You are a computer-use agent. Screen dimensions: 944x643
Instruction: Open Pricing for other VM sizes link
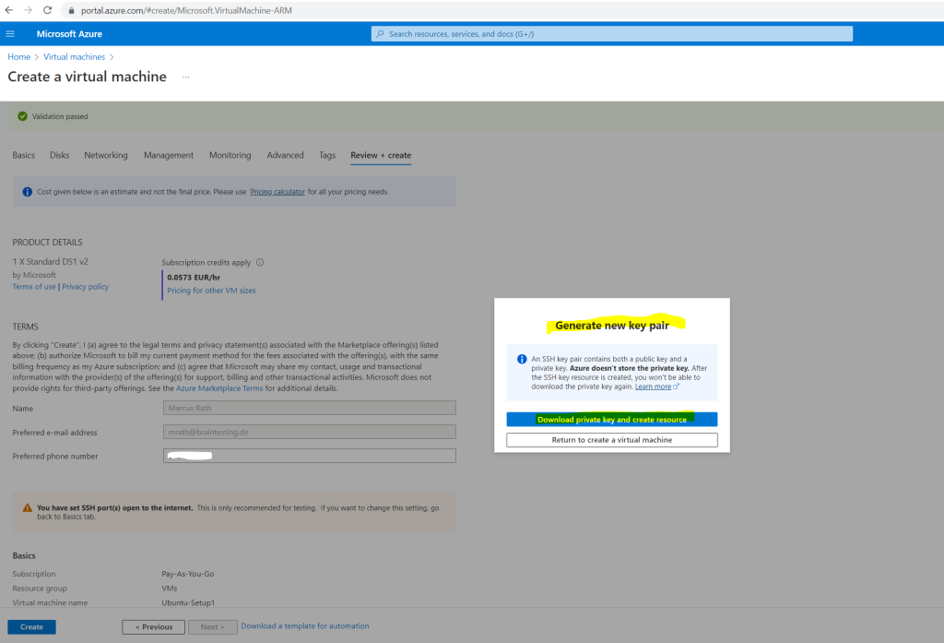211,291
